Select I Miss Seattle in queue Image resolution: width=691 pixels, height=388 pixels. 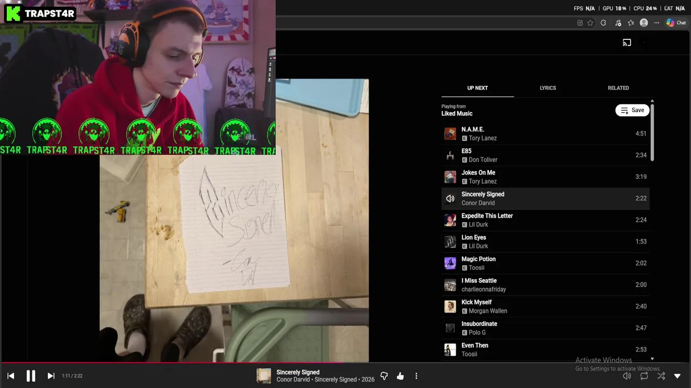coord(545,285)
